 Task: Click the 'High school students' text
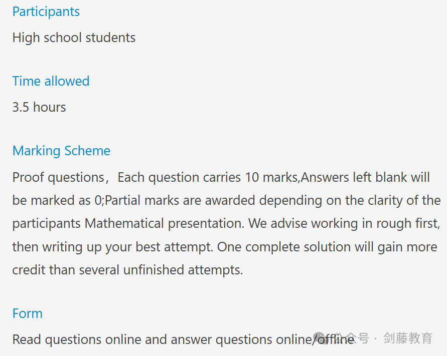point(74,38)
